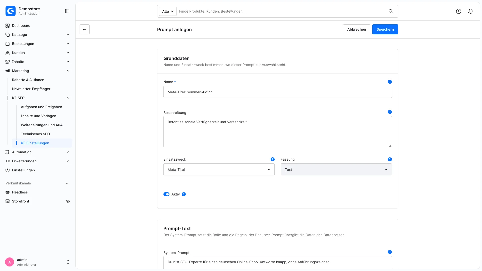Click the Kunden people icon

tap(8, 53)
